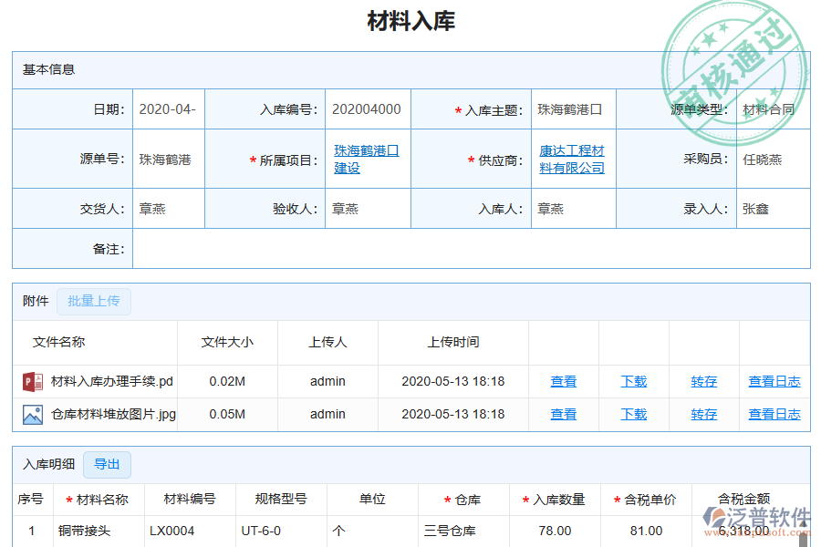Open the 康达工程材料有限公司 supplier link

572,158
